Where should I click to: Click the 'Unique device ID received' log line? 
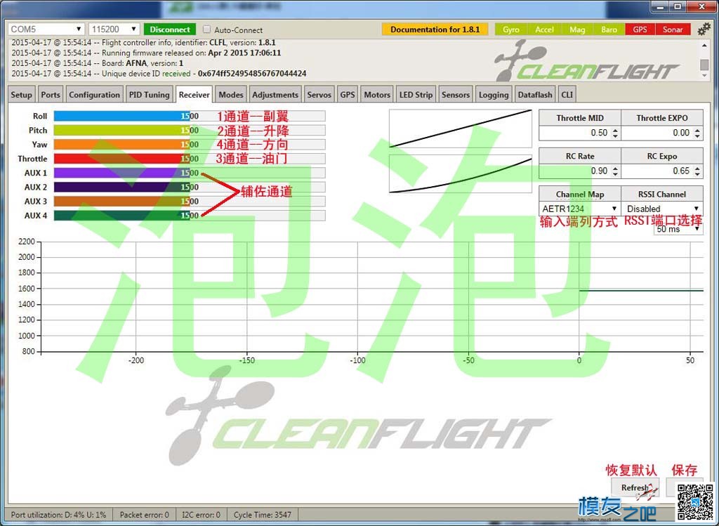point(159,73)
